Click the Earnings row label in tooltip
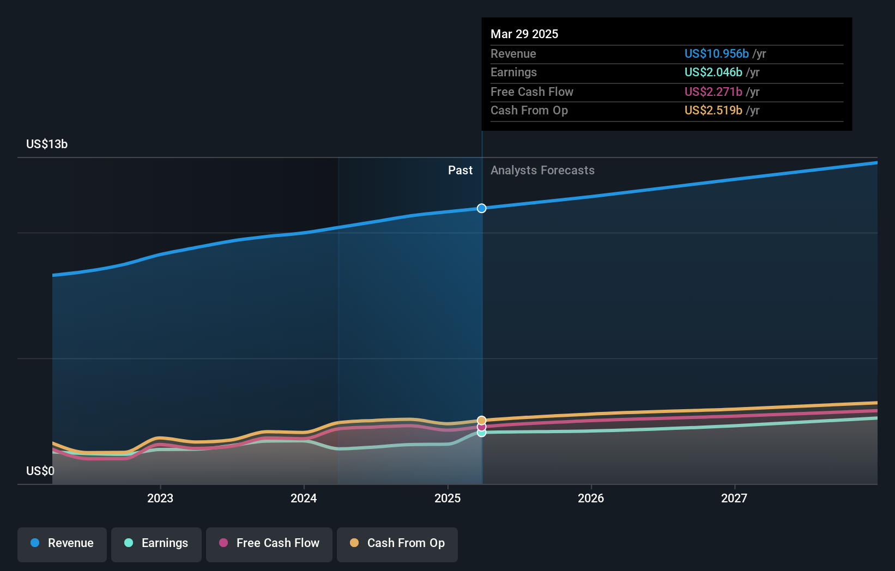 click(513, 72)
